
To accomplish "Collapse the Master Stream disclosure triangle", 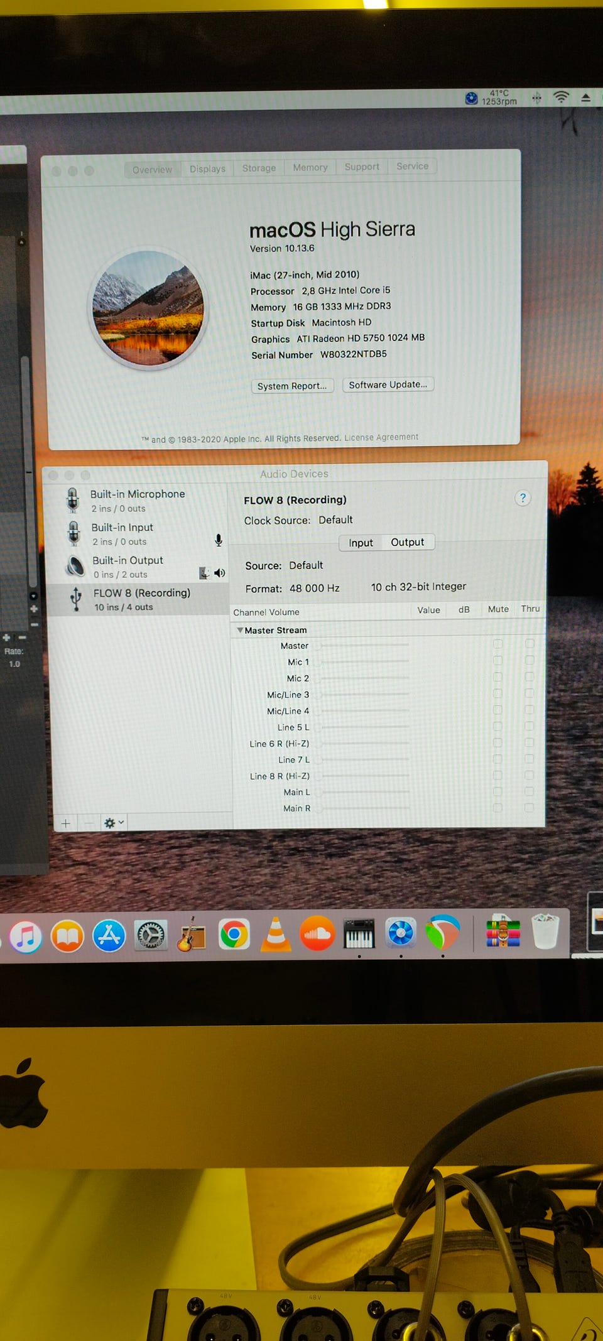I will pos(240,630).
